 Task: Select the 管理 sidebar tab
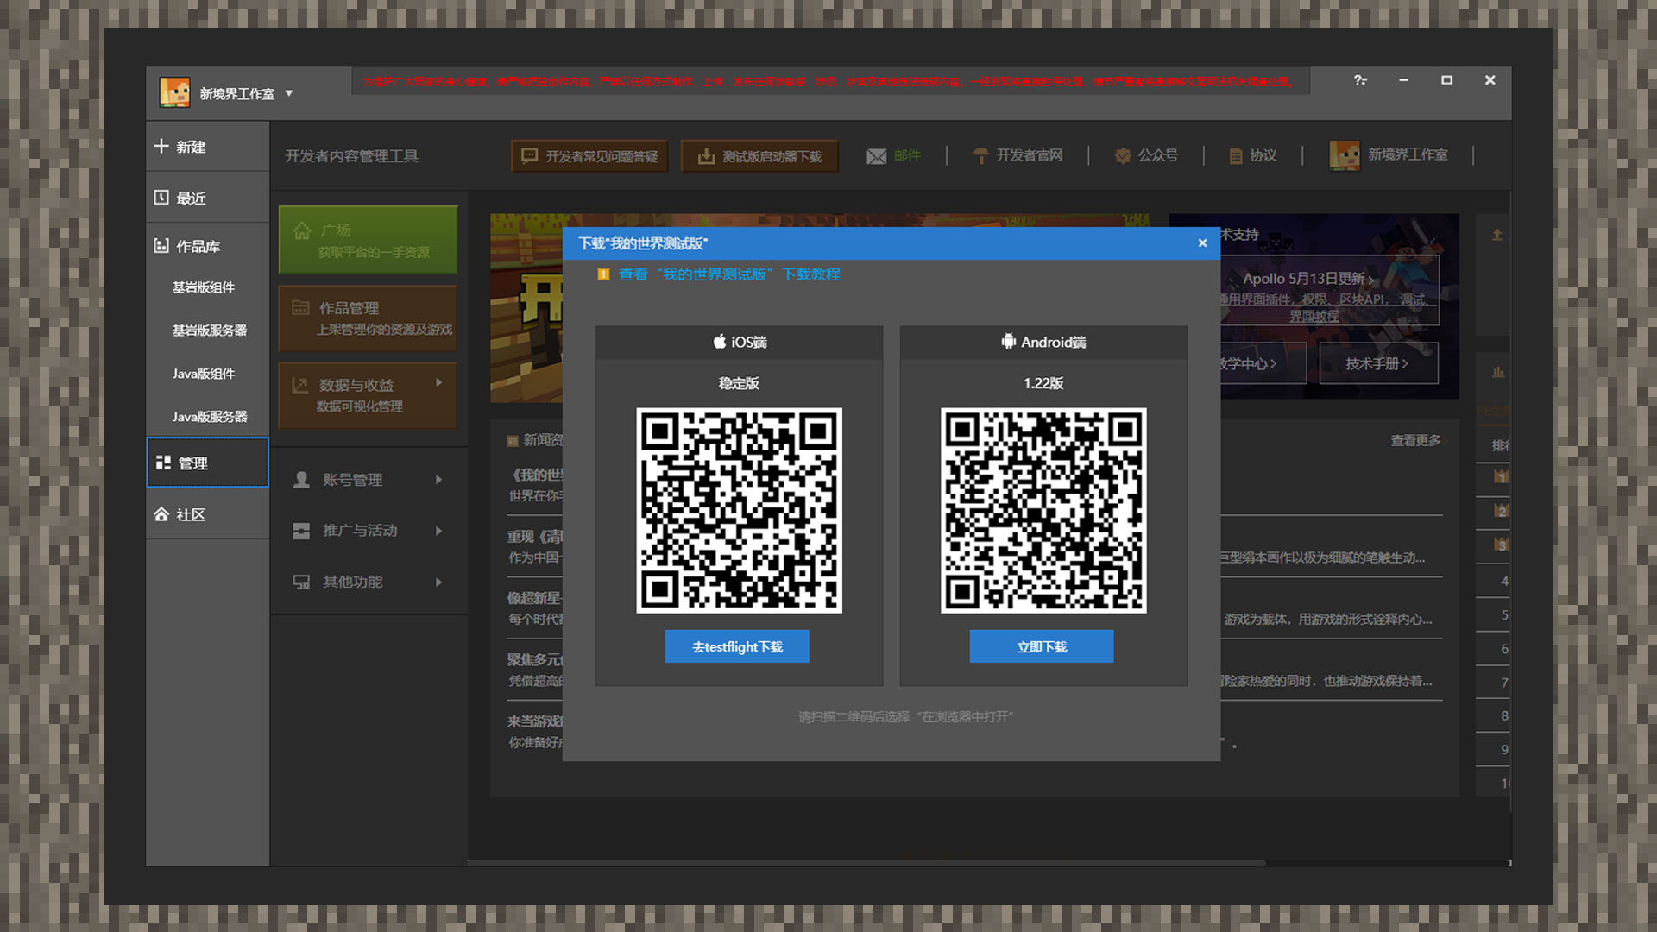tap(207, 463)
